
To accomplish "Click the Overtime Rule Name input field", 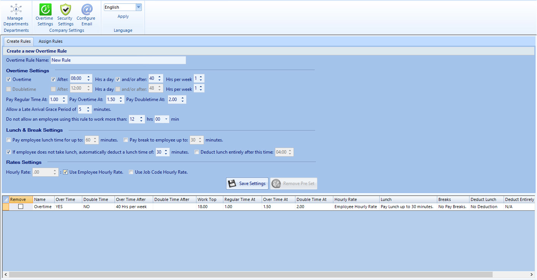I will (x=118, y=60).
